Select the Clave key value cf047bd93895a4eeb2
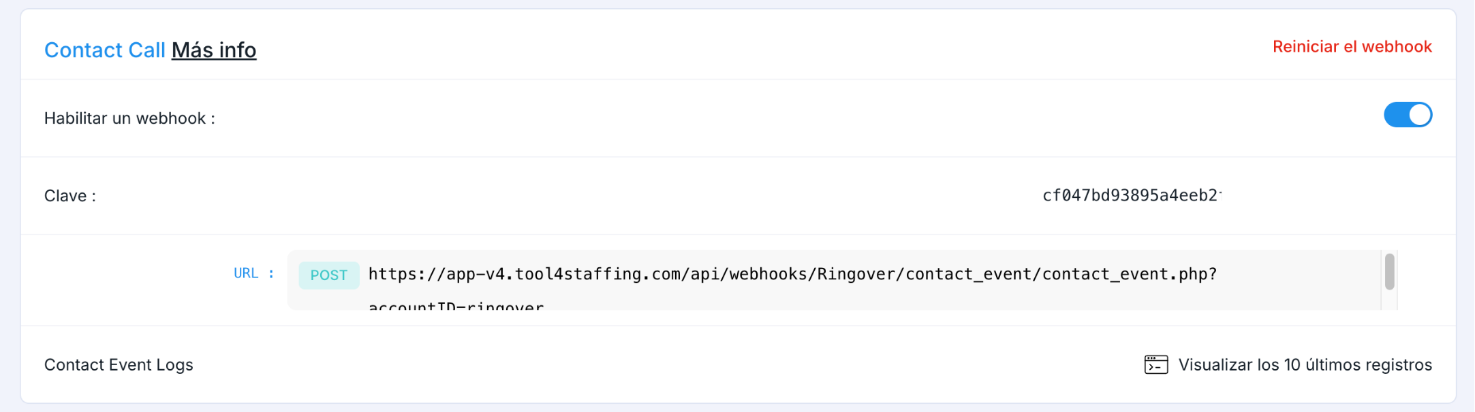 pos(1131,196)
